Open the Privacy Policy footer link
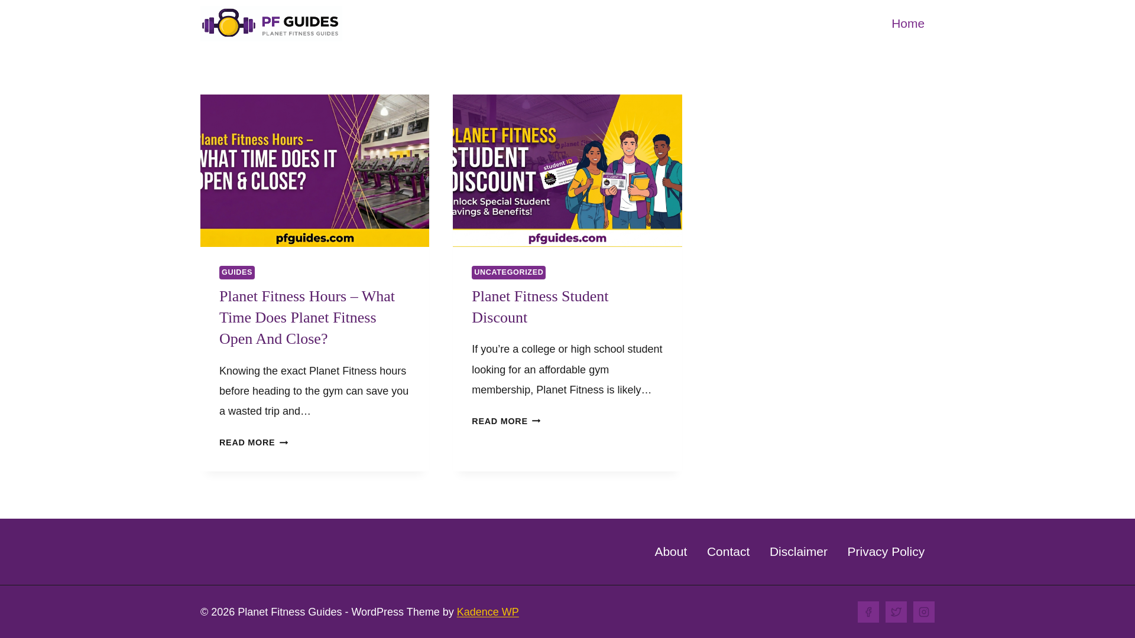This screenshot has height=638, width=1135. [886, 552]
